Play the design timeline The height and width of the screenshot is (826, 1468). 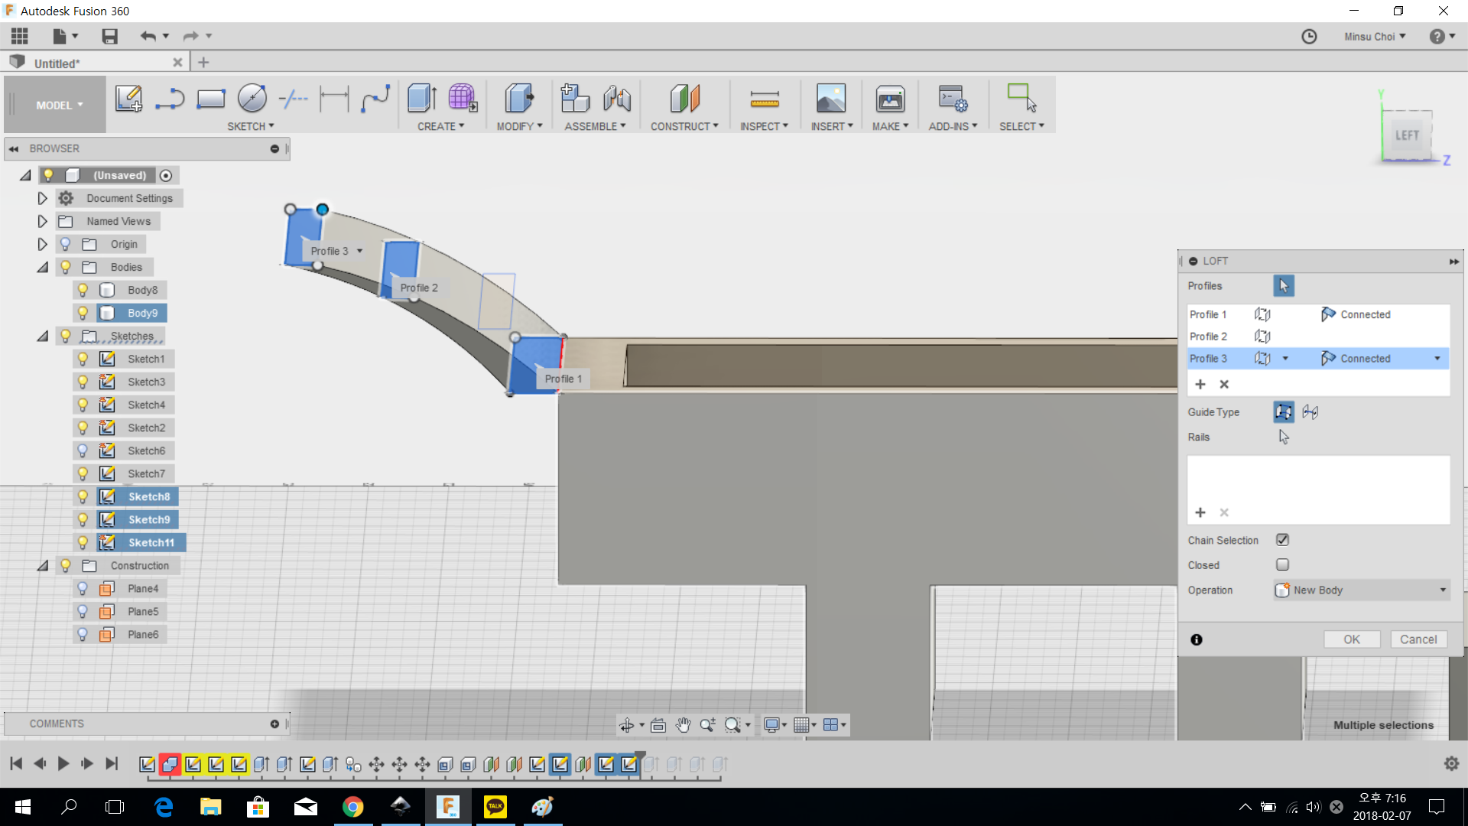pos(63,763)
